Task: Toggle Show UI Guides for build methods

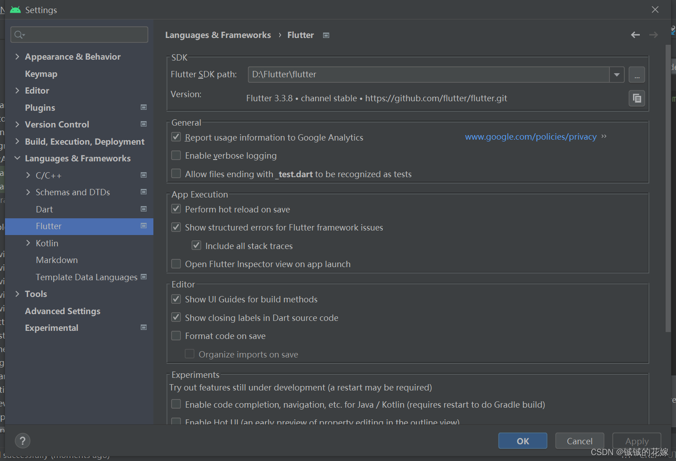Action: (x=176, y=299)
